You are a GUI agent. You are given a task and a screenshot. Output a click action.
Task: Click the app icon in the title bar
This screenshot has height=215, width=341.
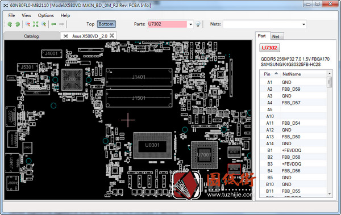point(6,5)
